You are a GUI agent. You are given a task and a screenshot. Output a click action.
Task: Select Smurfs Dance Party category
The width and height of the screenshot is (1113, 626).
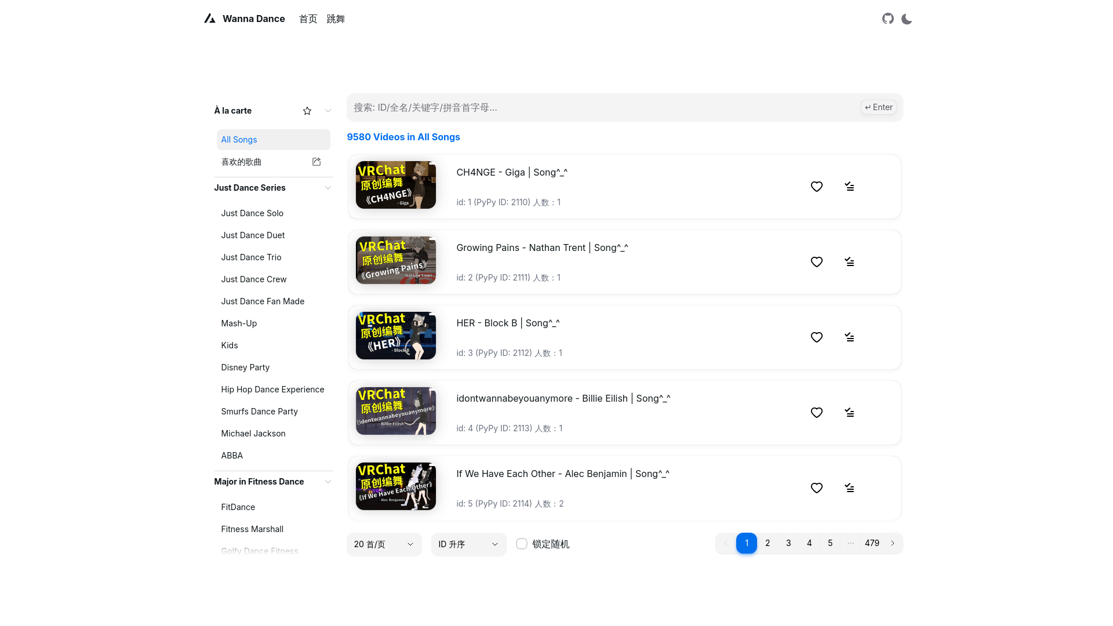(x=259, y=412)
